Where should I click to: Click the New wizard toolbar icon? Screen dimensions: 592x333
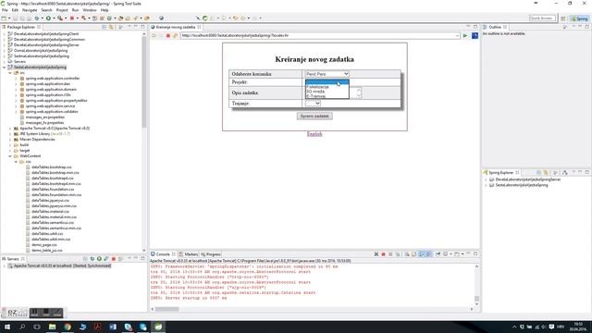click(4, 18)
